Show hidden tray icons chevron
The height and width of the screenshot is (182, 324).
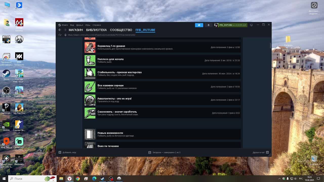pos(280,179)
